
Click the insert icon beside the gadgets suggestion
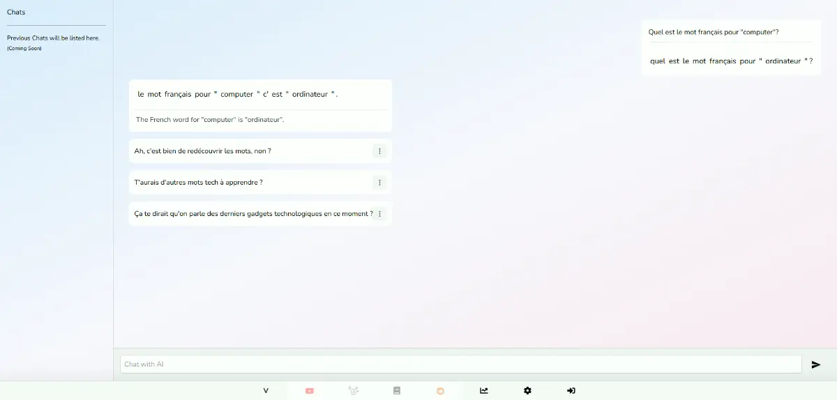click(x=380, y=214)
